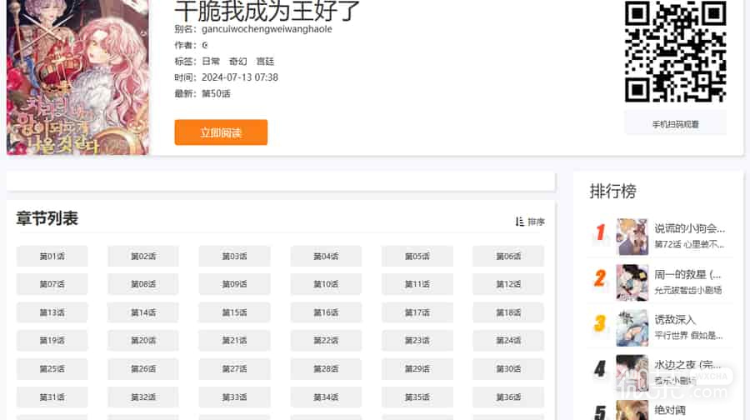Image resolution: width=750 pixels, height=420 pixels.
Task: Select chapter 第11话
Action: (417, 284)
